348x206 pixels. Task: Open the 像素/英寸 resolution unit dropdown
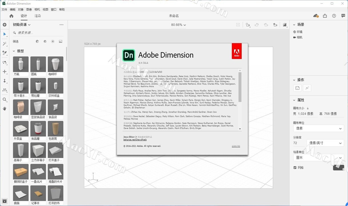tap(325, 143)
